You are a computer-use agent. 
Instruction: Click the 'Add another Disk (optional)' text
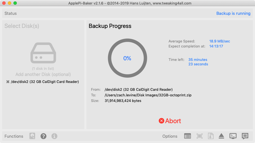43,74
